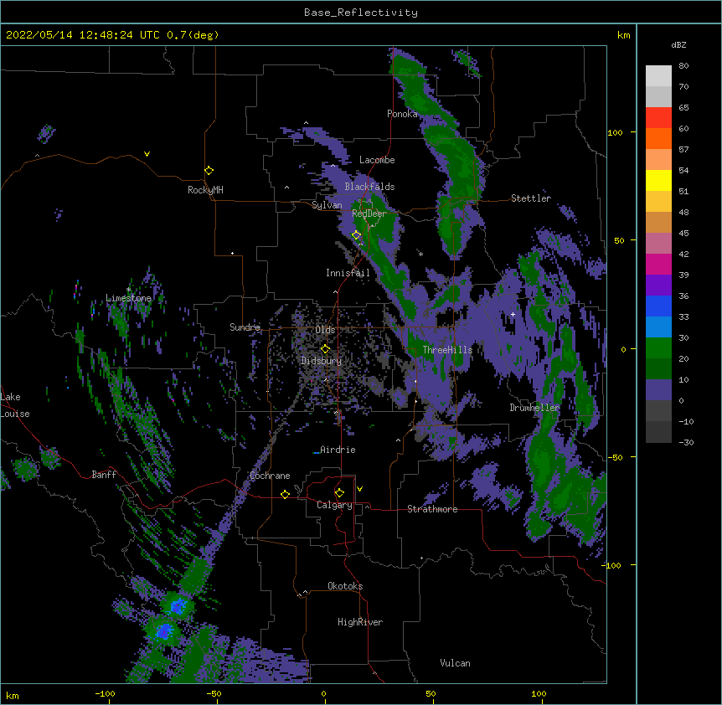Click the magenta 42 dBZ legend swatch
This screenshot has width=722, height=705.
pos(658,264)
